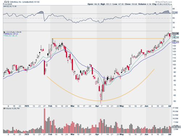Click the EMA(21) 137.21 legend entry
Screen dimensions: 181x136
[11, 34]
